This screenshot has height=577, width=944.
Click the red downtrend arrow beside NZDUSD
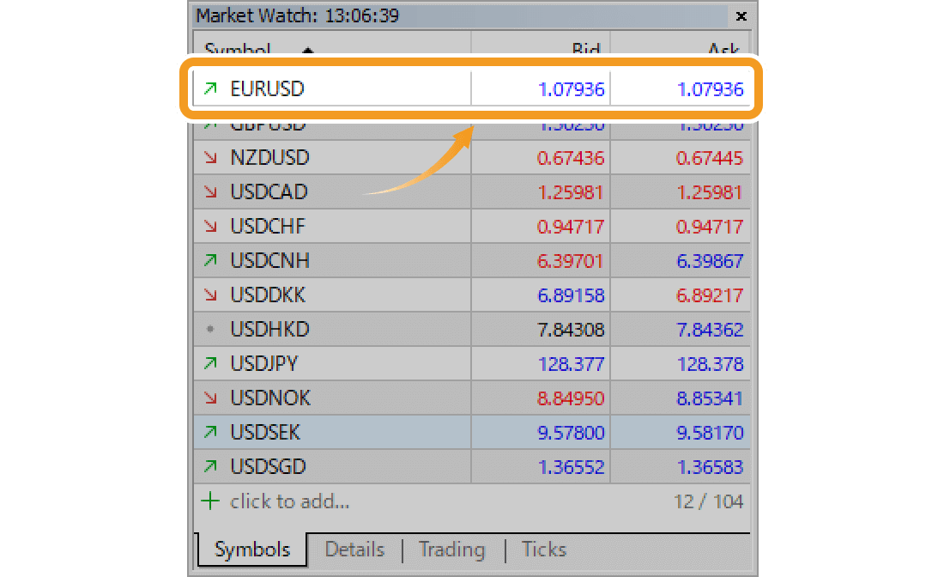click(x=211, y=157)
